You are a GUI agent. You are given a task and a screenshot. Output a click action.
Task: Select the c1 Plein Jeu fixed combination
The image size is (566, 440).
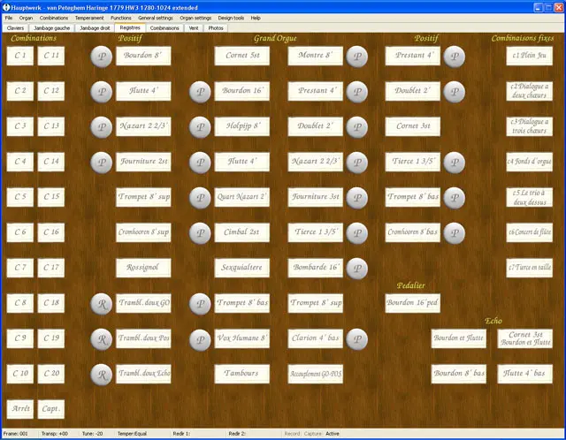(529, 56)
